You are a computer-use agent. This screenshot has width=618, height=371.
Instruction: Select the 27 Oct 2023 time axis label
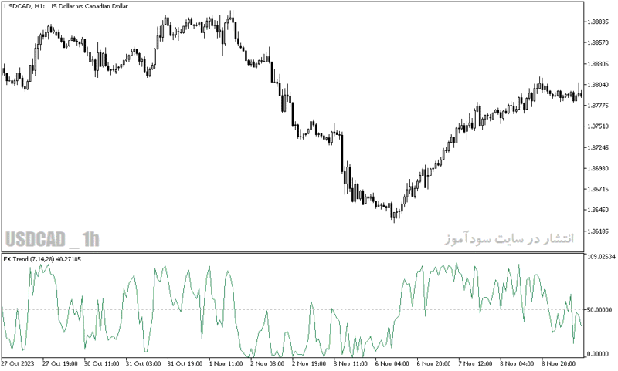[x=18, y=363]
